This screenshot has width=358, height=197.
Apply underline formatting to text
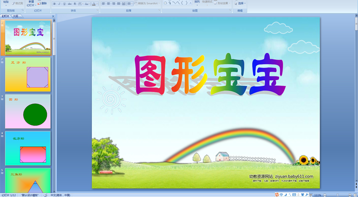[64, 4]
